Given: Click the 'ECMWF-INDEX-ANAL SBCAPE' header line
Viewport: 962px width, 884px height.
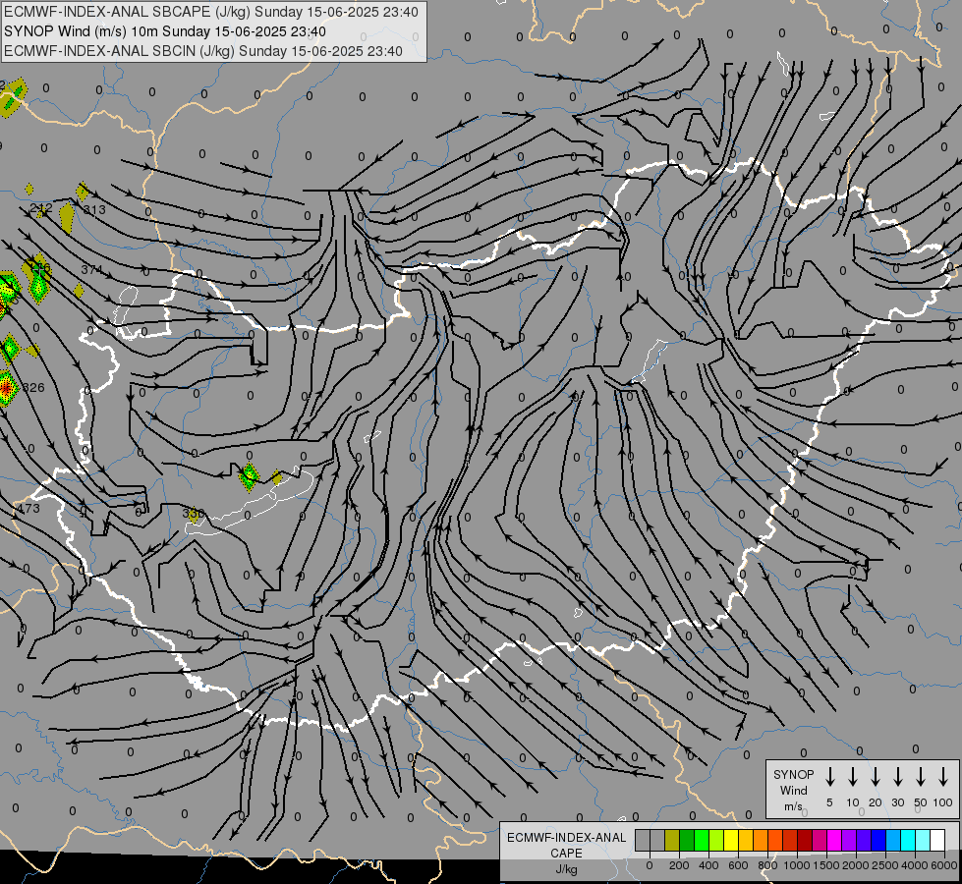Looking at the screenshot, I should (211, 12).
